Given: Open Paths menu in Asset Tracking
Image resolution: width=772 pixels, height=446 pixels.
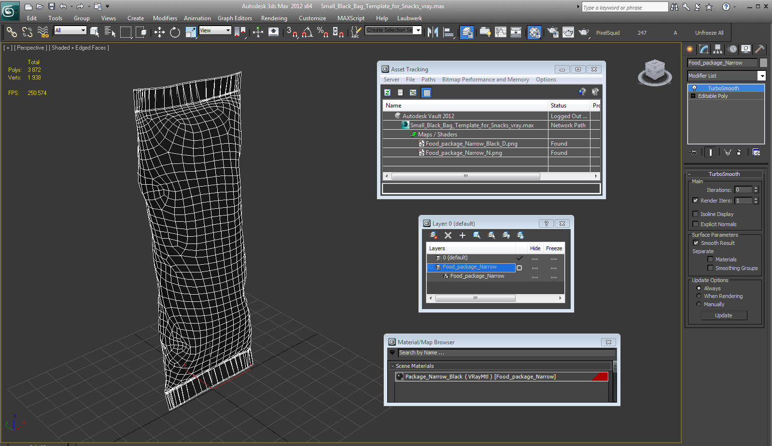Looking at the screenshot, I should point(428,80).
